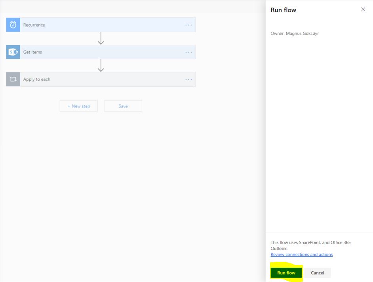Image resolution: width=373 pixels, height=282 pixels.
Task: Add a step with + New step
Action: tap(79, 106)
